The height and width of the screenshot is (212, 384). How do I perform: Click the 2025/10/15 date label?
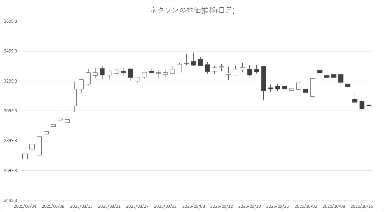[362, 206]
